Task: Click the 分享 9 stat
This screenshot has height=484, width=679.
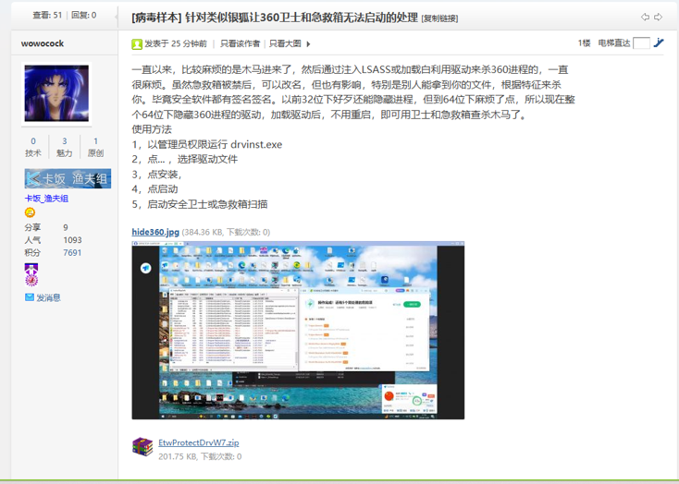Action: click(46, 227)
